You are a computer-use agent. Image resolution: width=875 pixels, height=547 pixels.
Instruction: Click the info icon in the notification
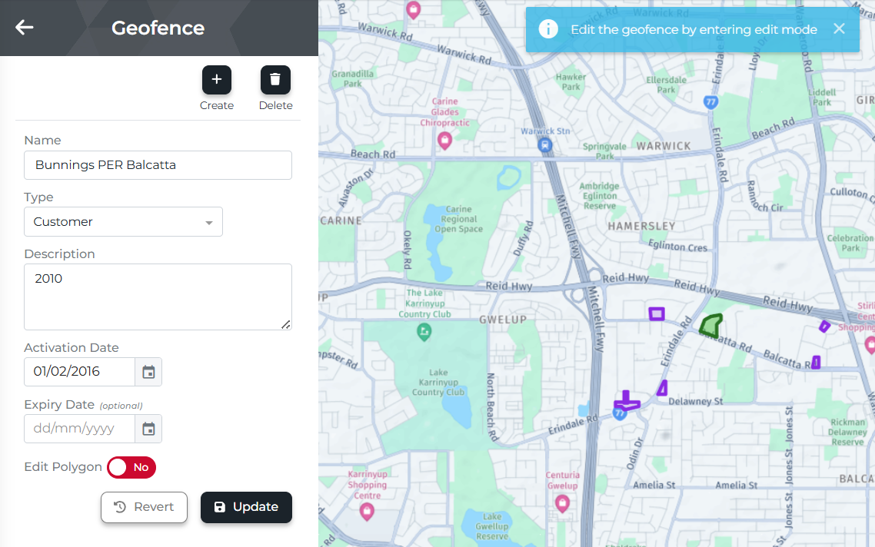tap(548, 29)
